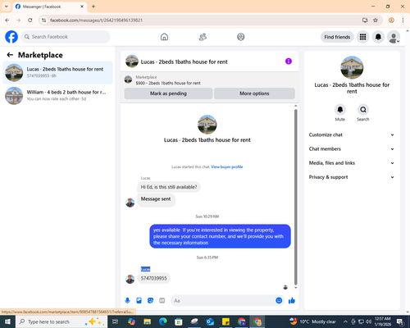This screenshot has width=410, height=328.
Task: Click chat scroll-up arrow
Action: [x=295, y=106]
